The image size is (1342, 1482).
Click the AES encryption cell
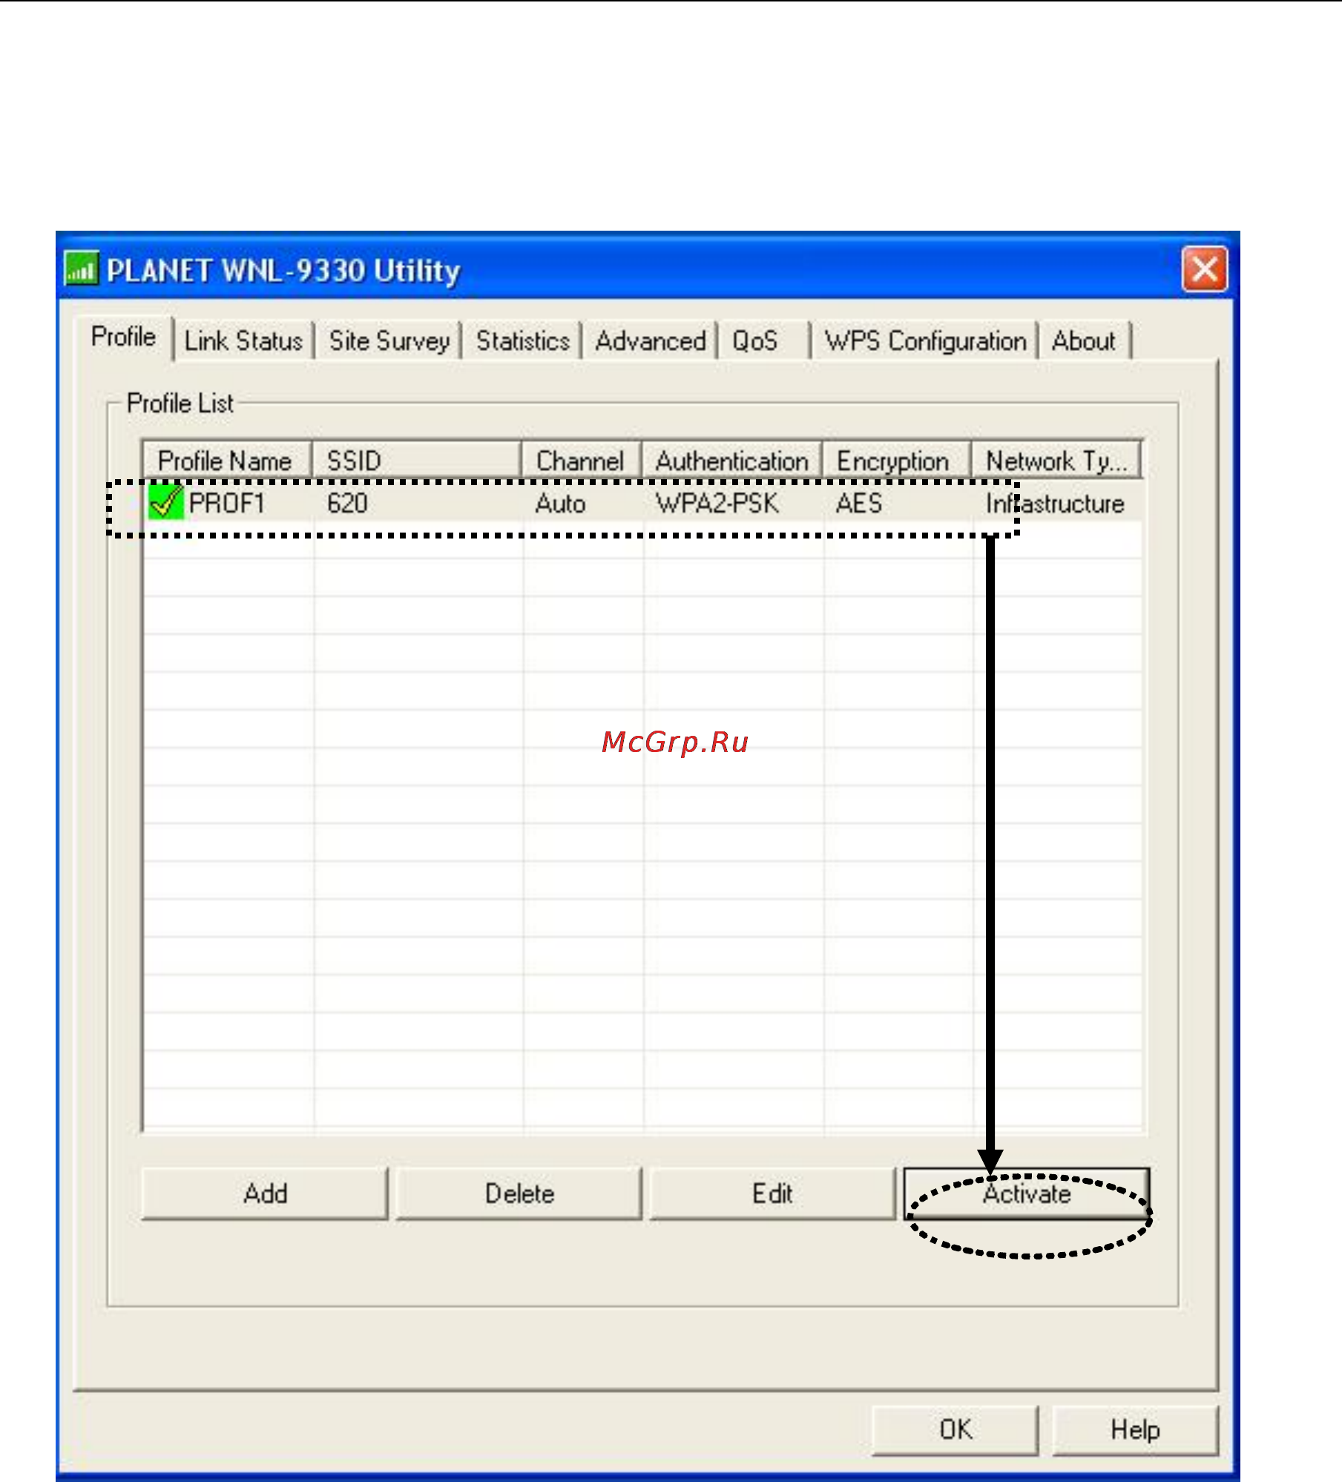(859, 504)
